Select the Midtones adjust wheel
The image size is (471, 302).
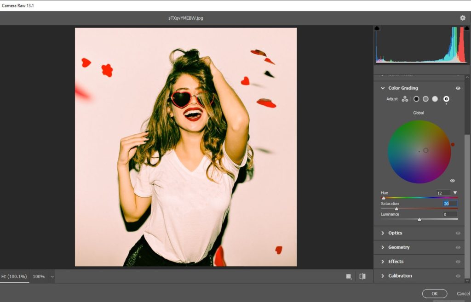[425, 99]
